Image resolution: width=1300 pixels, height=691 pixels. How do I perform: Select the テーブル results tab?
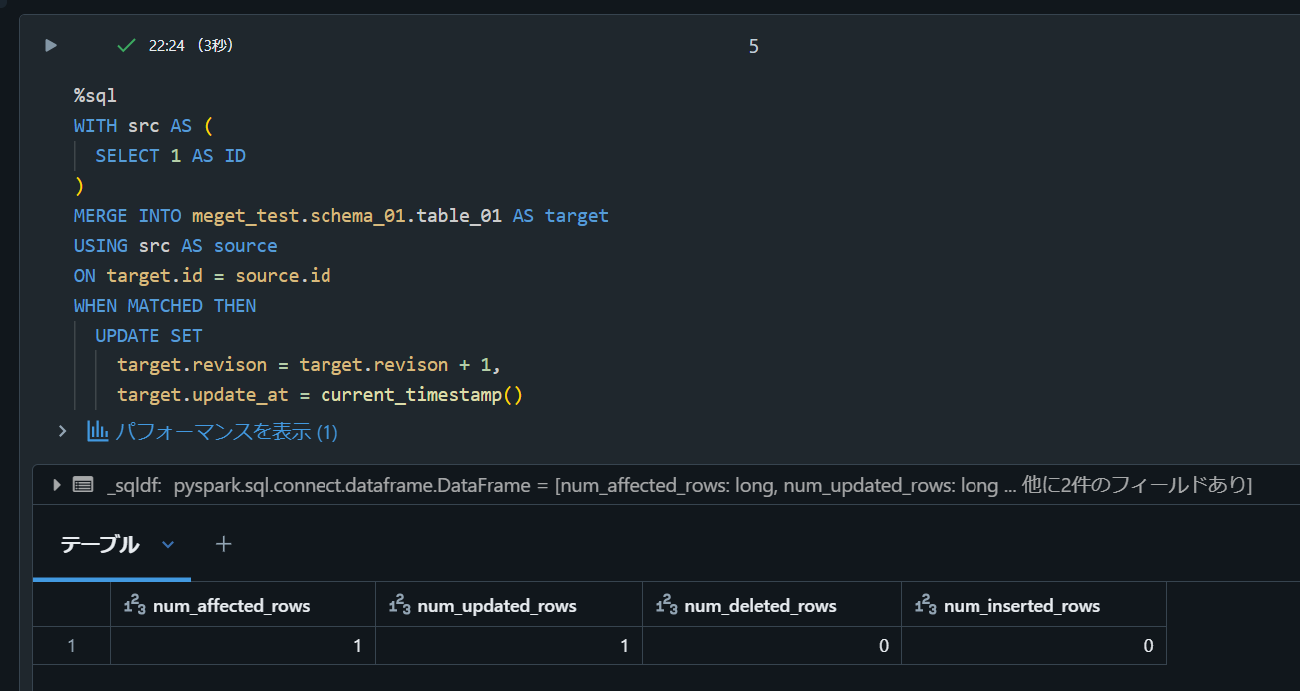click(100, 544)
